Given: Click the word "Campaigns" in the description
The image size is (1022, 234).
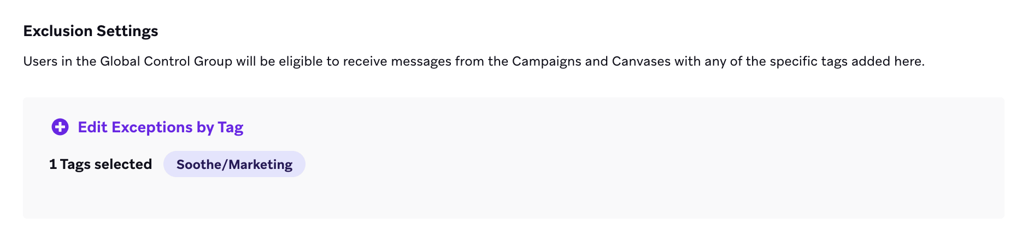Looking at the screenshot, I should coord(546,61).
